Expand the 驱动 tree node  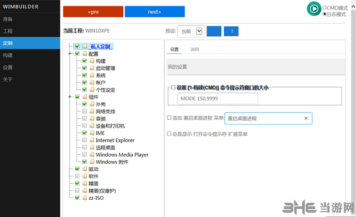coord(69,169)
